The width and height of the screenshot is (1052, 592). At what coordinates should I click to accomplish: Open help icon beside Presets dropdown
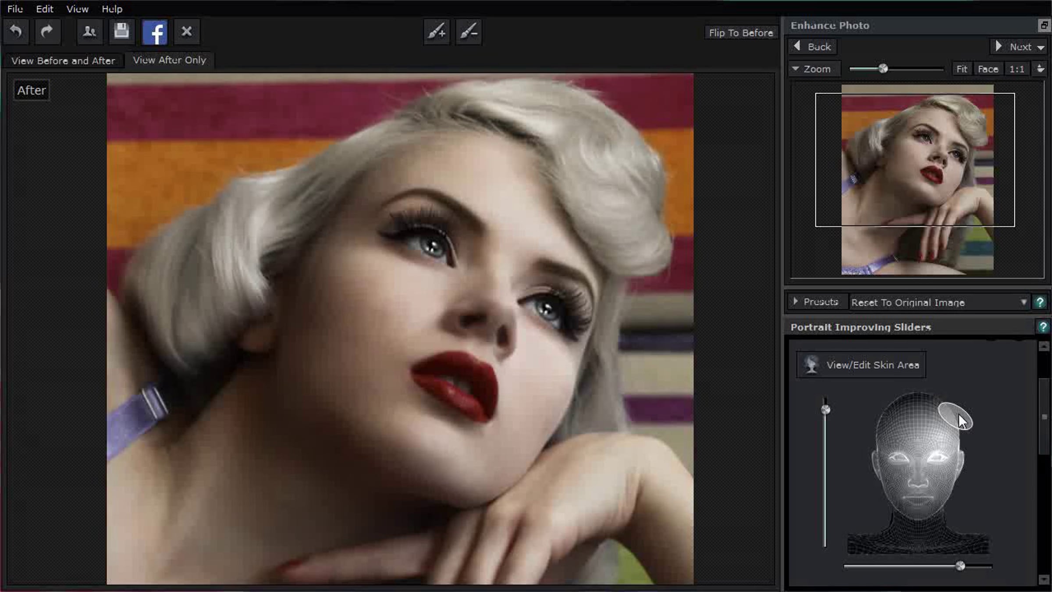[x=1040, y=302]
